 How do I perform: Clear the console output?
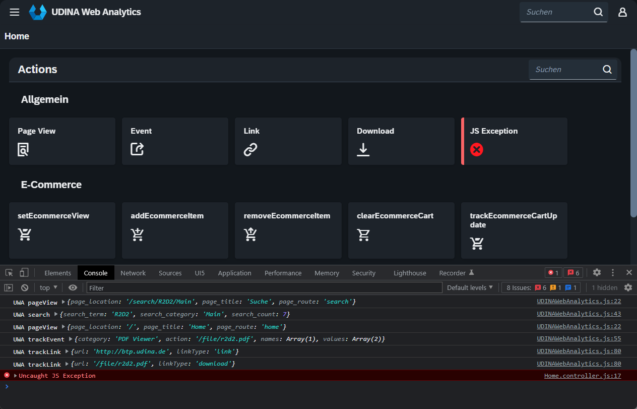pyautogui.click(x=24, y=287)
